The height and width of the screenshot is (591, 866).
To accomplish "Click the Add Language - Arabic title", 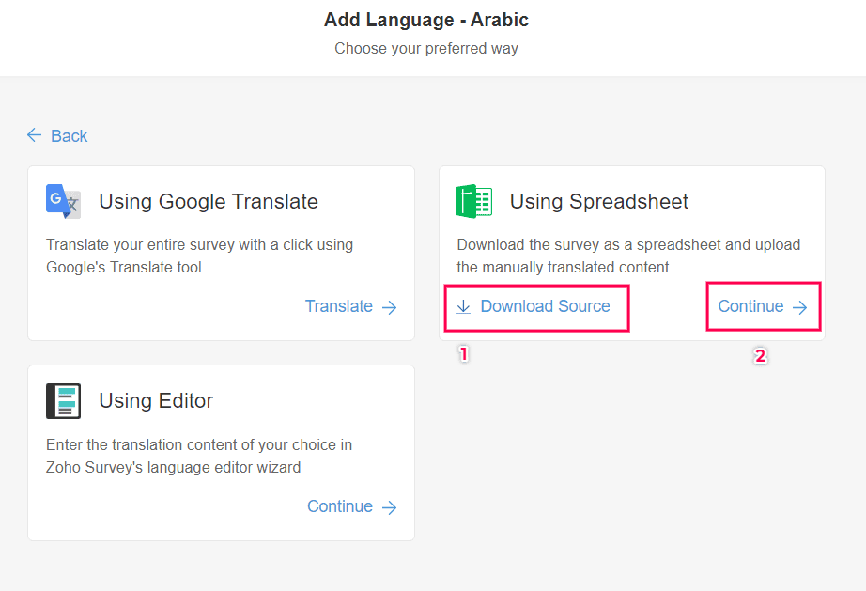I will click(x=426, y=20).
